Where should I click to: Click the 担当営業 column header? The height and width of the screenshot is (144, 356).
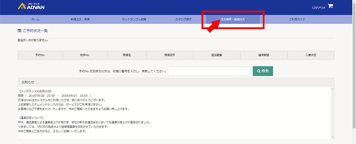tap(217, 55)
